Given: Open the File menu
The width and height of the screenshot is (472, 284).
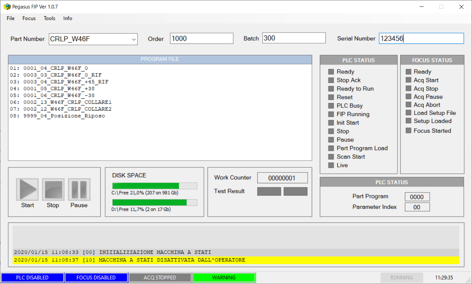Looking at the screenshot, I should (x=11, y=18).
